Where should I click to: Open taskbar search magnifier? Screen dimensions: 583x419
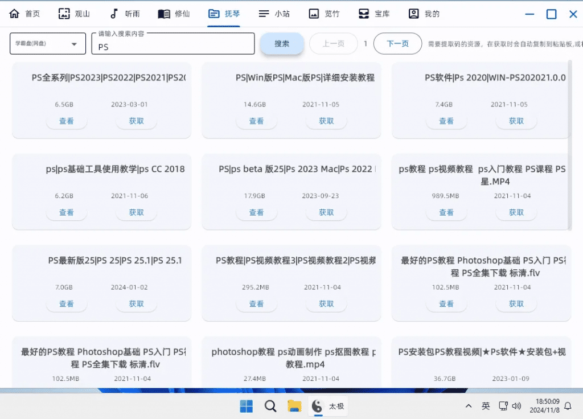click(270, 406)
